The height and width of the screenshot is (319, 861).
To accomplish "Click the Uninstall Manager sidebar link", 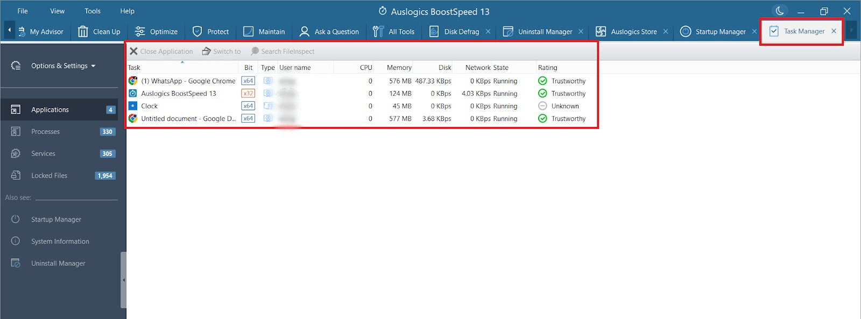I will click(58, 264).
